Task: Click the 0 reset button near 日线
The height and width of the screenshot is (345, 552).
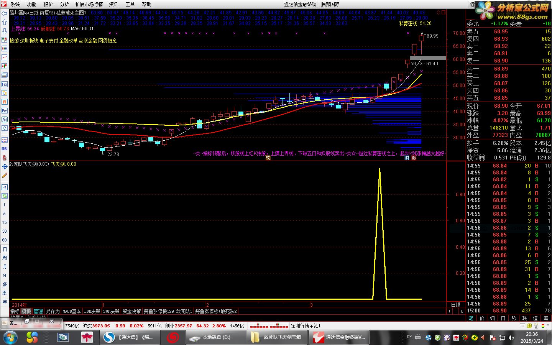Action: point(462,311)
